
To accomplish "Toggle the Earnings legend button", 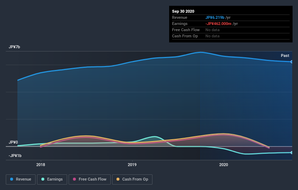I will [52, 179].
